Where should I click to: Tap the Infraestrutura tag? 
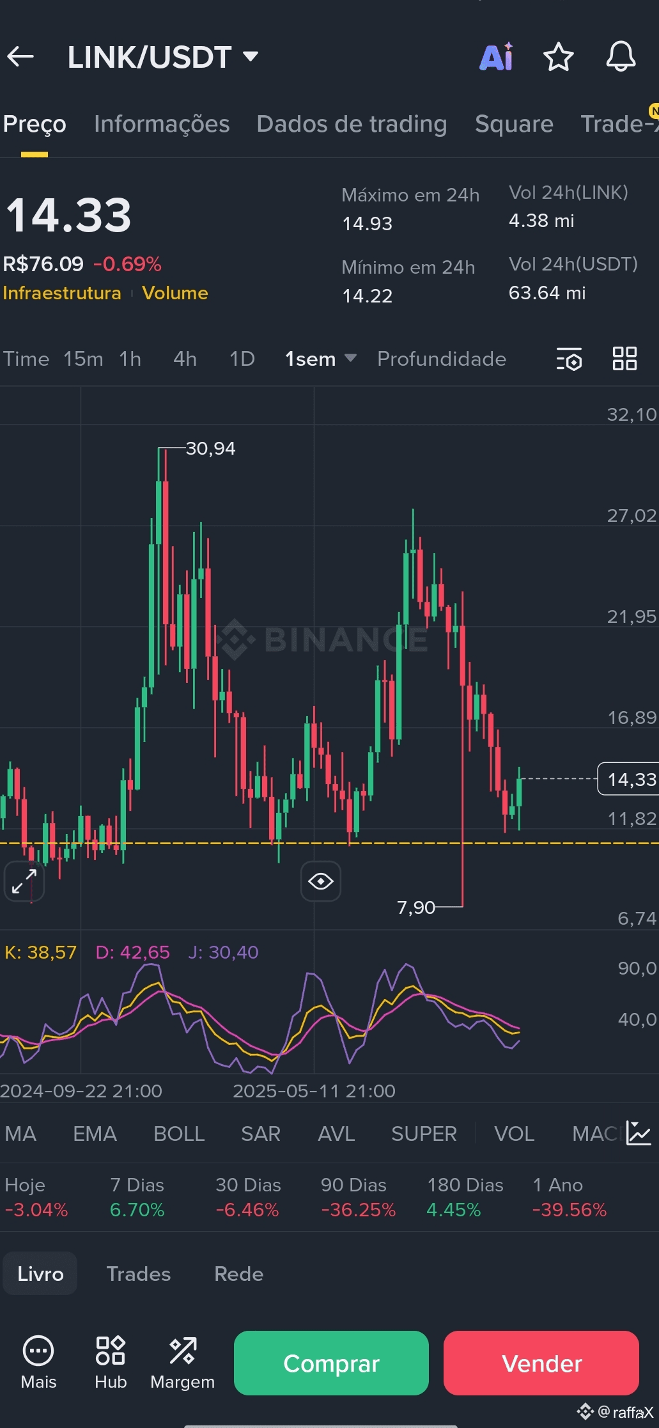pos(62,293)
